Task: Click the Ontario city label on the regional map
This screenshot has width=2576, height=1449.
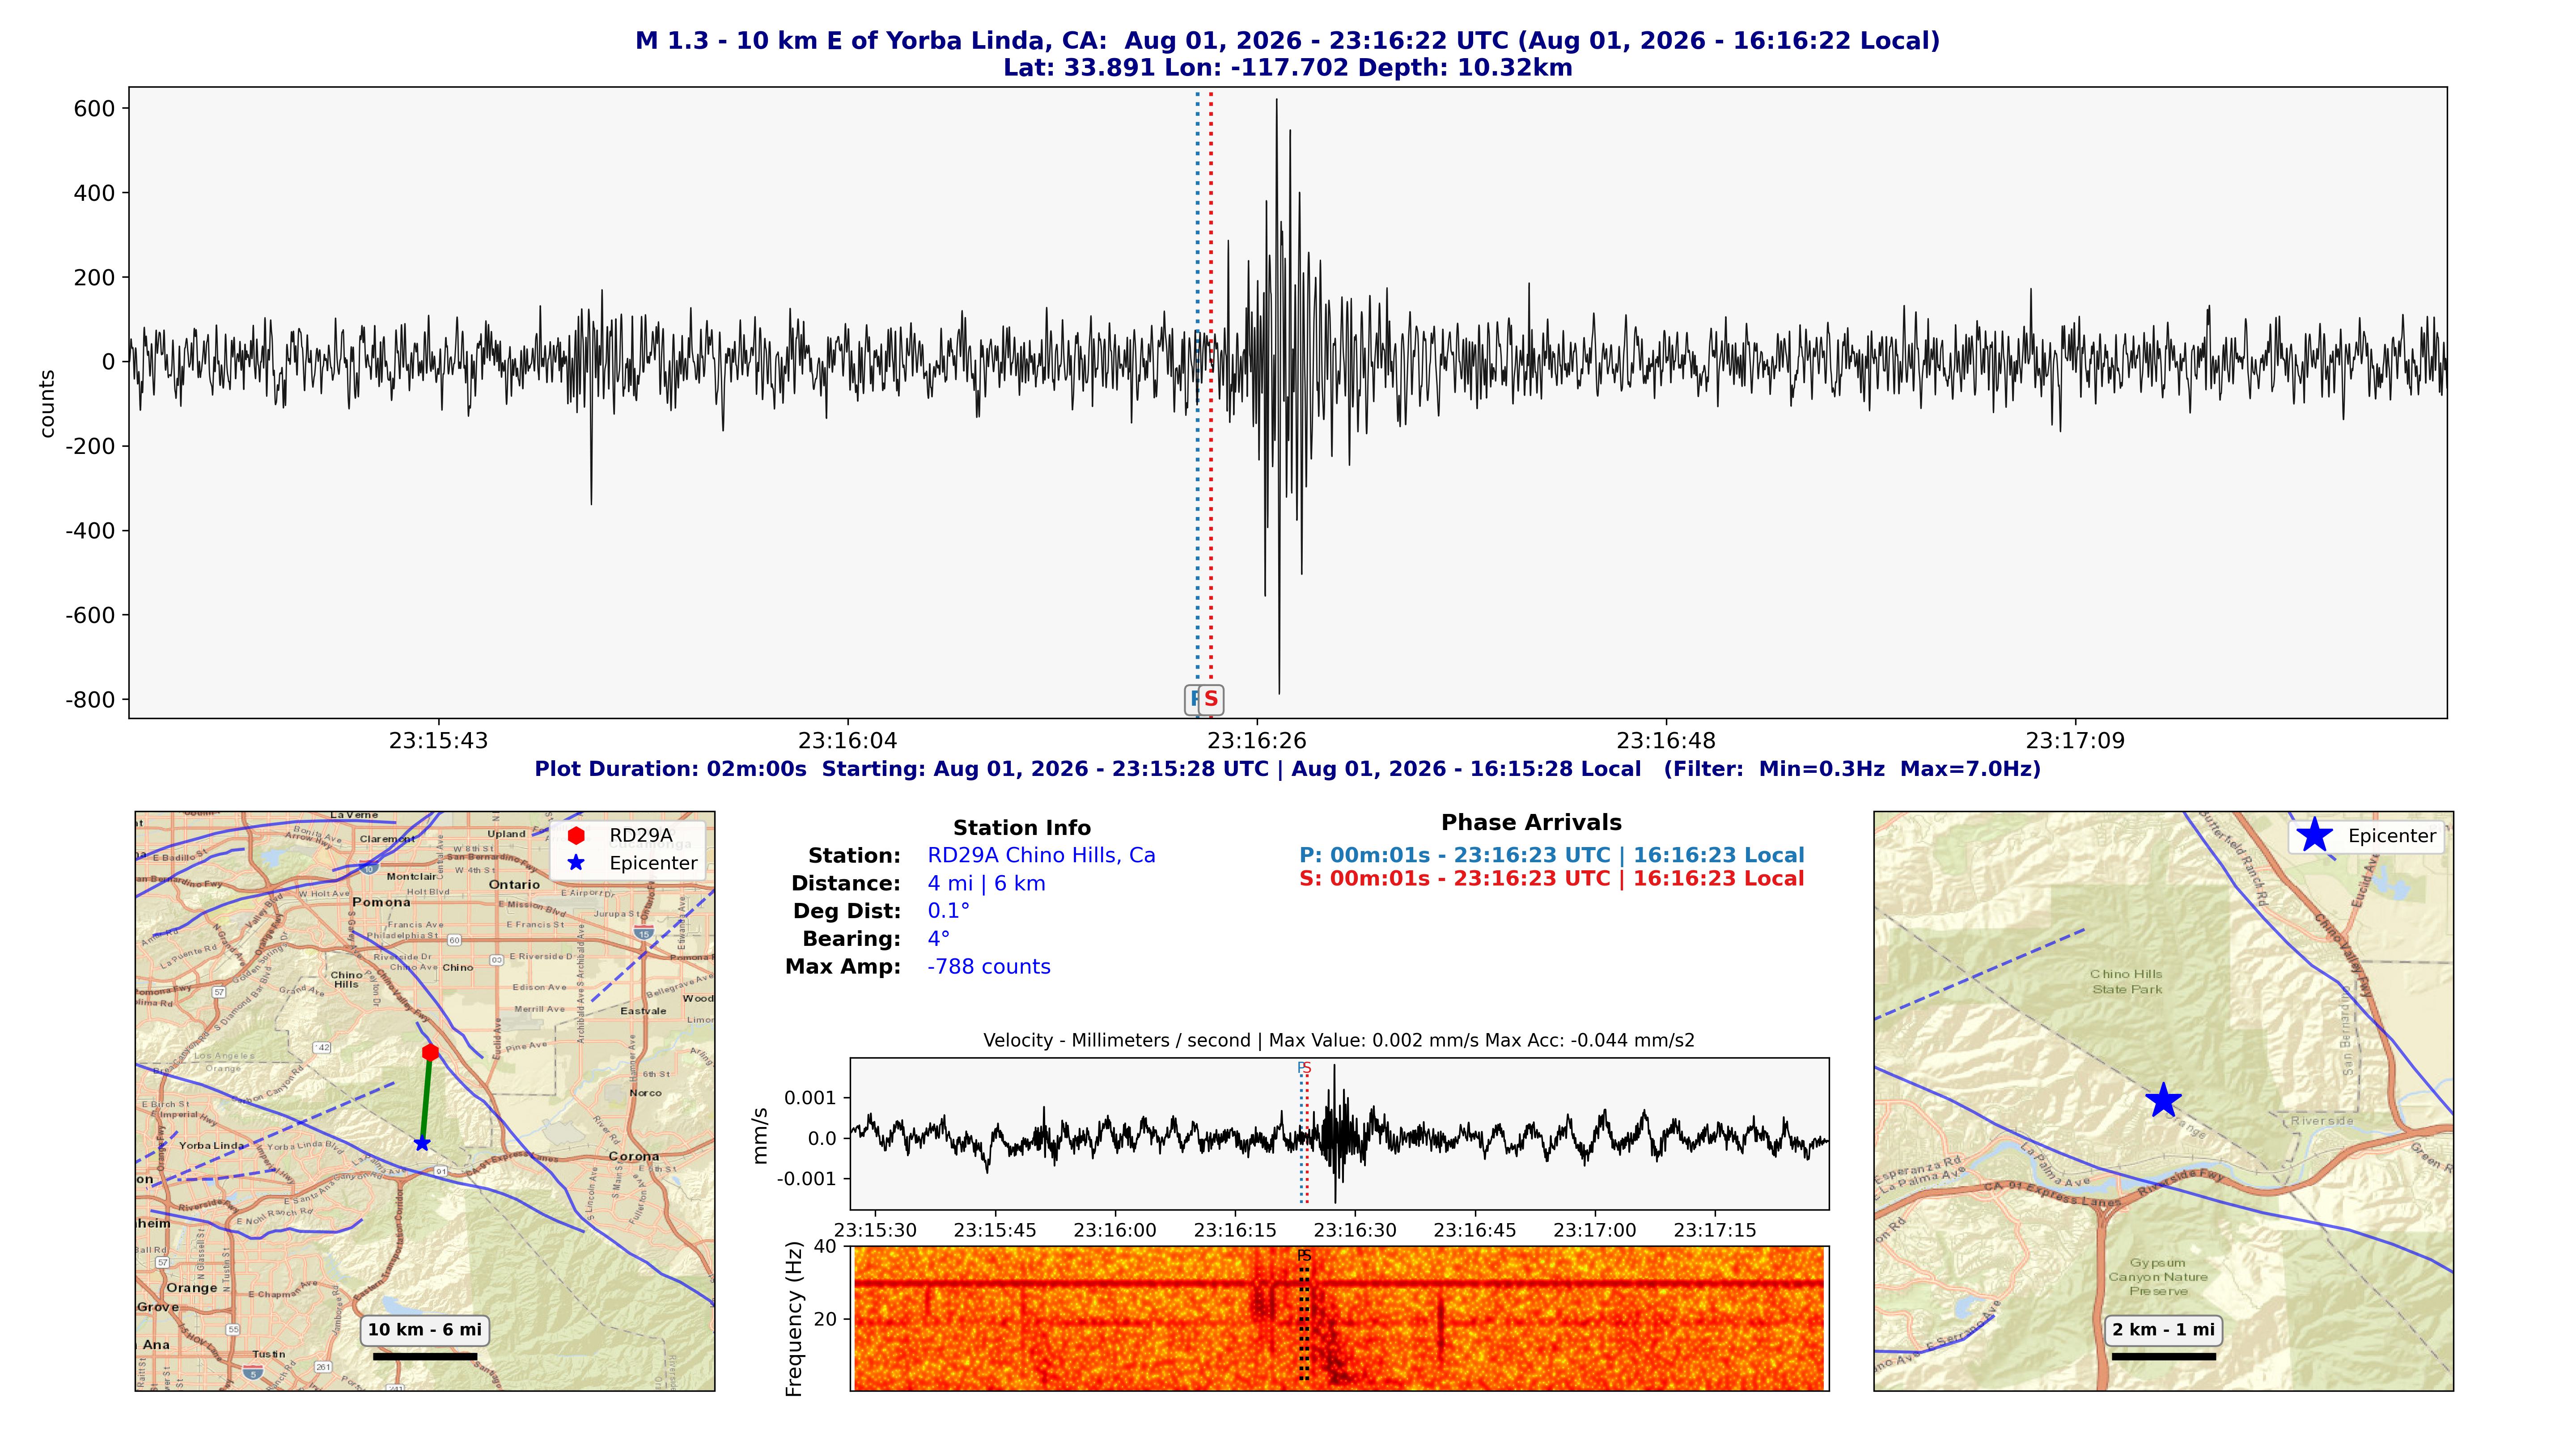Action: point(514,884)
